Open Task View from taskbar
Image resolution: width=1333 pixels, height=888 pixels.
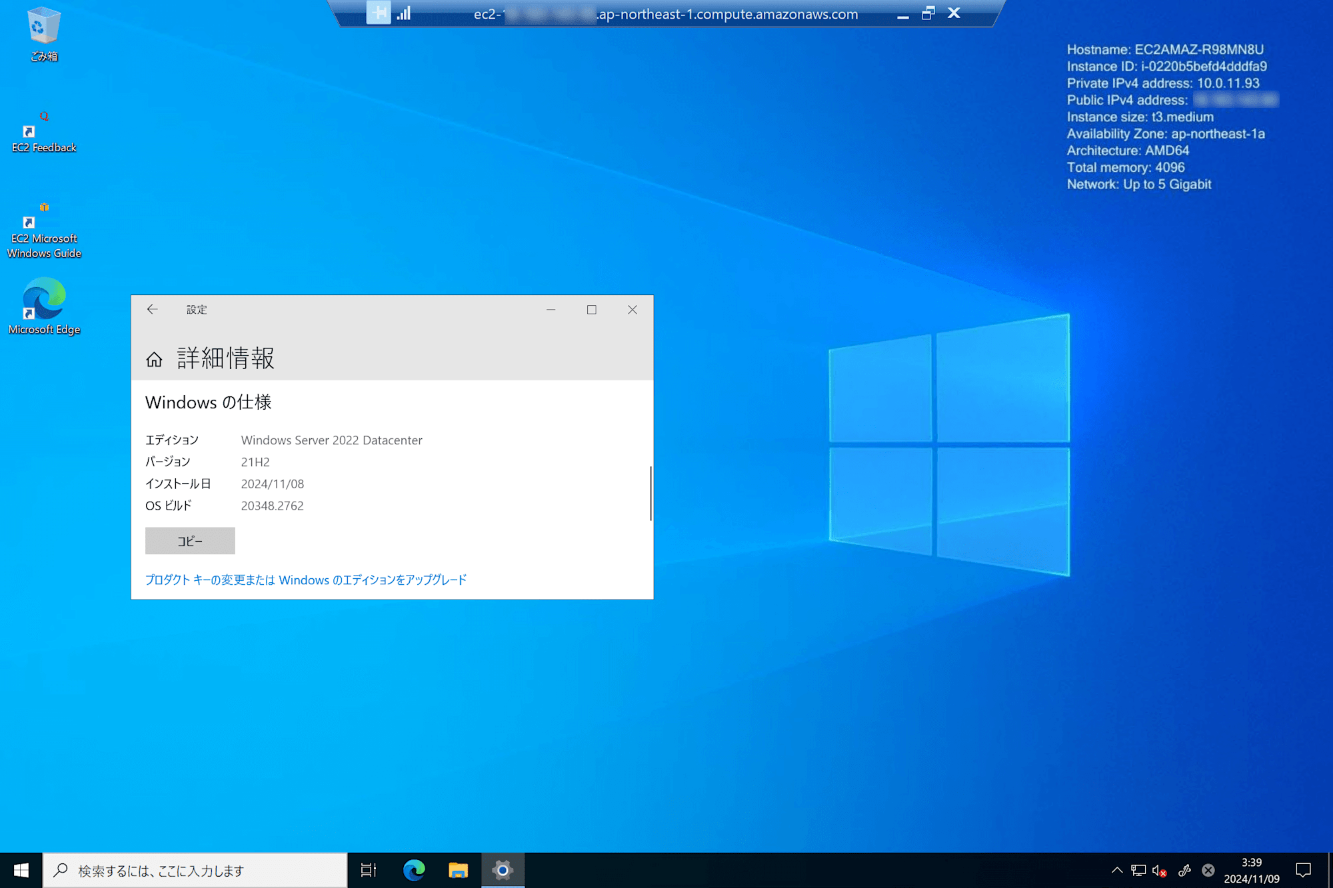click(369, 870)
